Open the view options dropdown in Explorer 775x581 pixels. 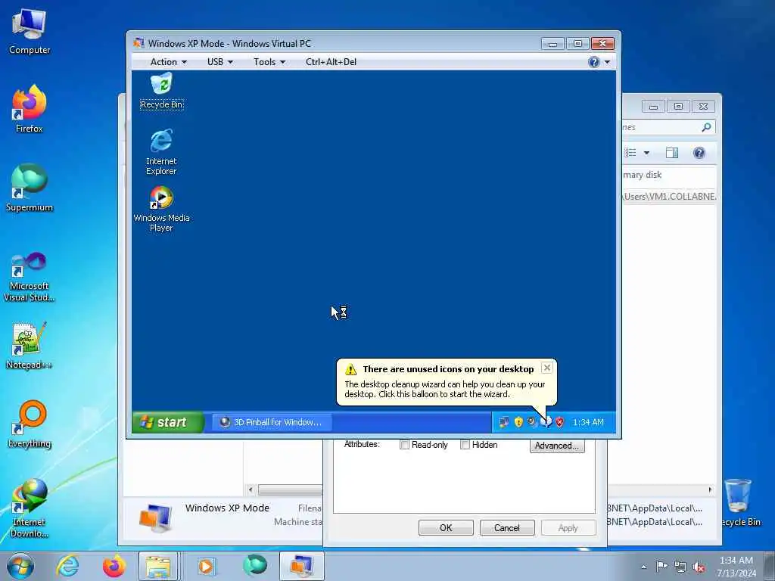click(x=646, y=153)
